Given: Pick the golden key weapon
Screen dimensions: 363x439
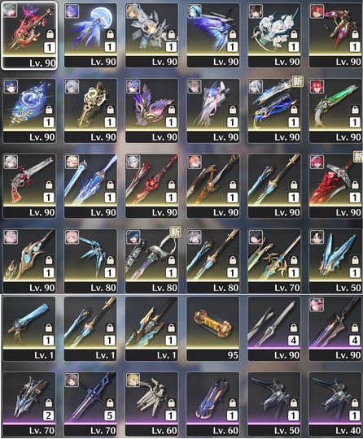Looking at the screenshot, I should coord(90,111).
